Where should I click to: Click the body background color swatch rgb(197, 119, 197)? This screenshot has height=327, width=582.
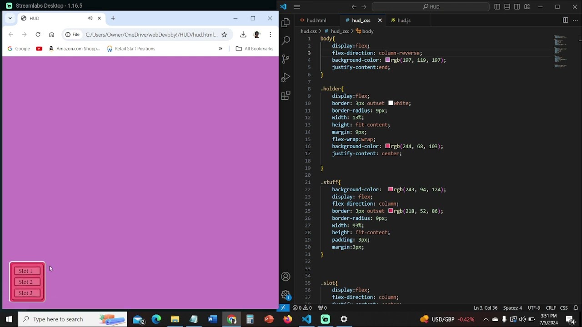click(x=388, y=60)
